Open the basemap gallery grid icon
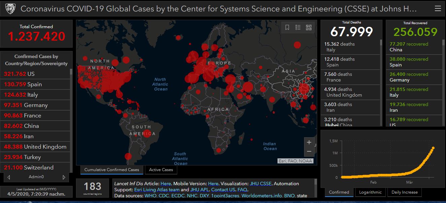 click(309, 28)
